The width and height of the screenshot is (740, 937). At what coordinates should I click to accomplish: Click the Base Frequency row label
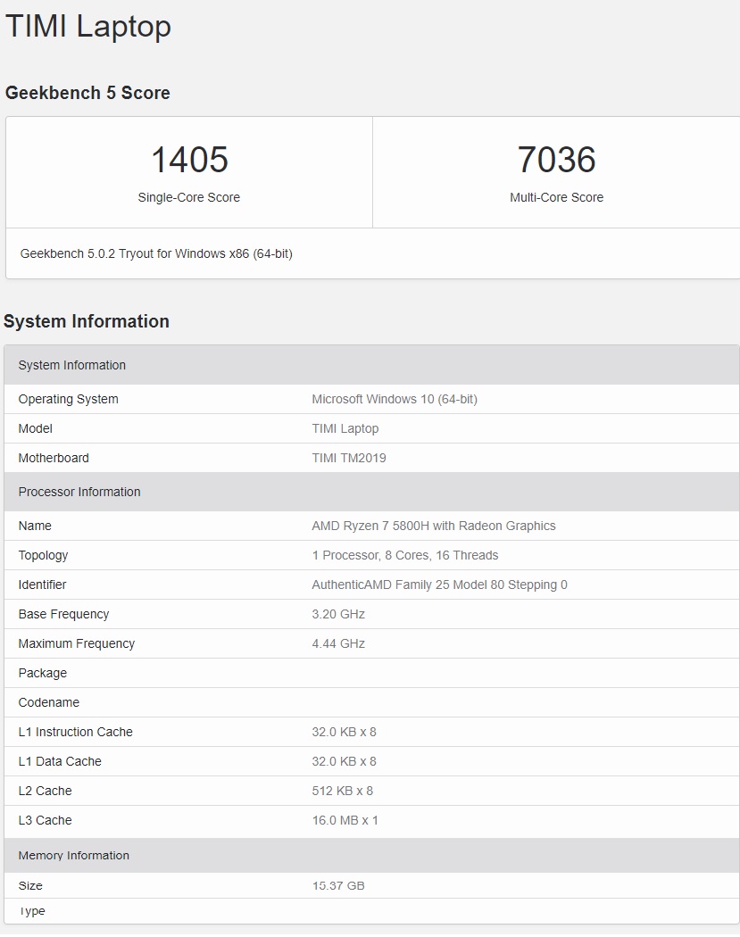(x=63, y=614)
